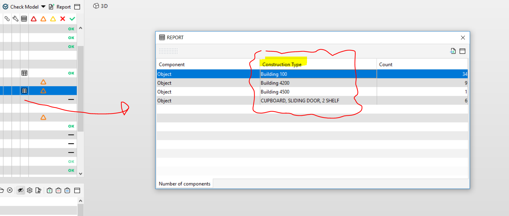509x216 pixels.
Task: Open results panel window layout icon
Action: pos(77,190)
